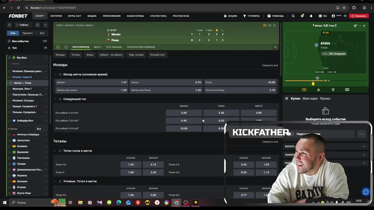Toggle balance visibility eye icon
Viewport: 374px width, 210px height.
[345, 16]
